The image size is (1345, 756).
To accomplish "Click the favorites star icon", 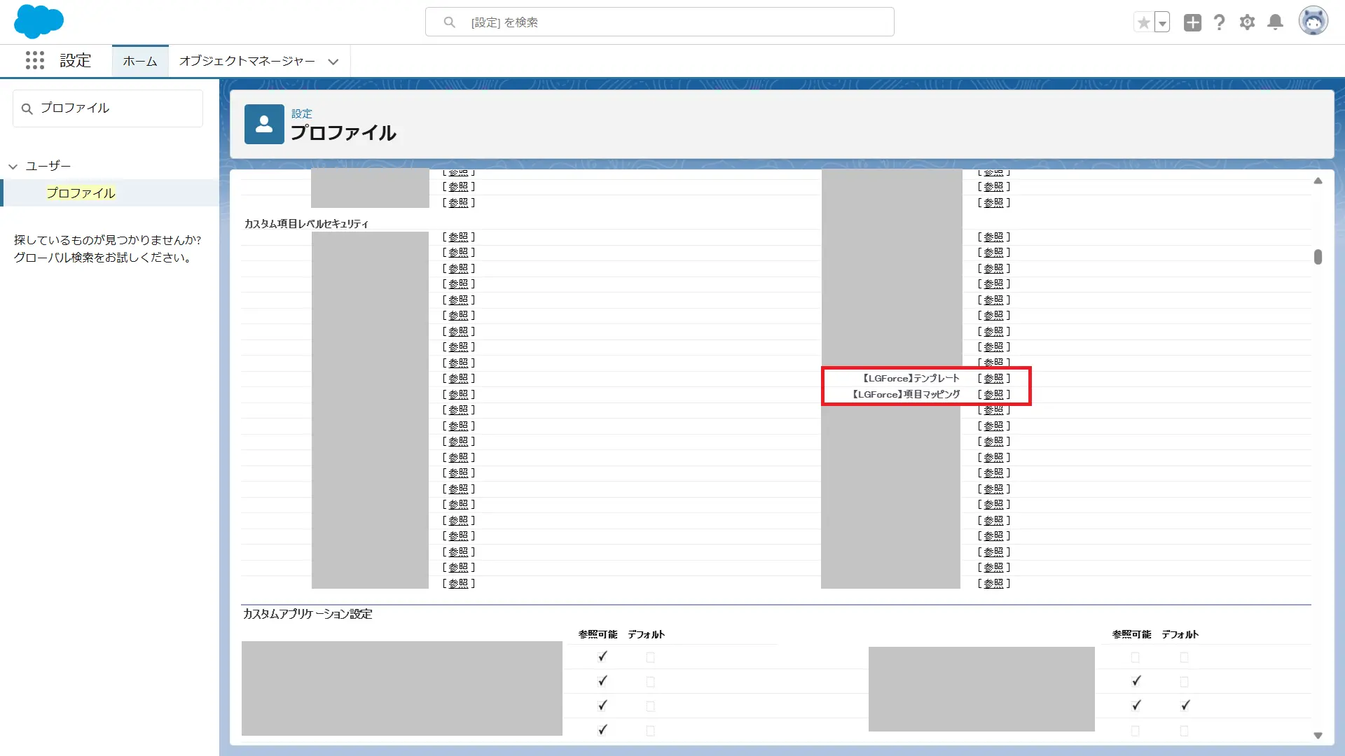I will (1143, 22).
